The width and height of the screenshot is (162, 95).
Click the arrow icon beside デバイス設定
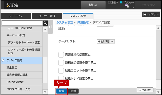[x=3, y=60]
